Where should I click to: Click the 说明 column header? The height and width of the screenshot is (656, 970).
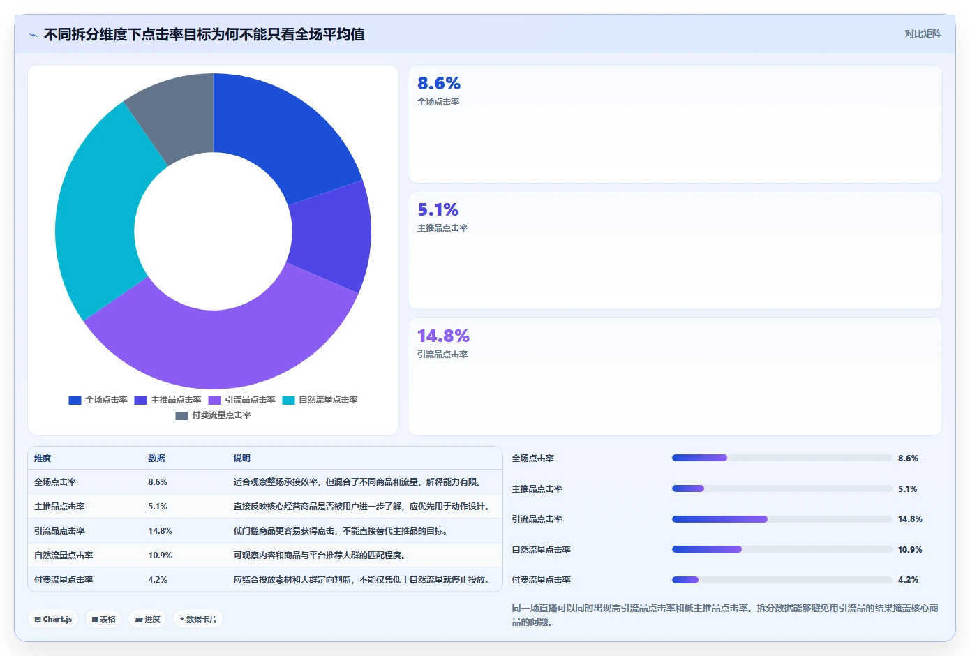(x=241, y=459)
